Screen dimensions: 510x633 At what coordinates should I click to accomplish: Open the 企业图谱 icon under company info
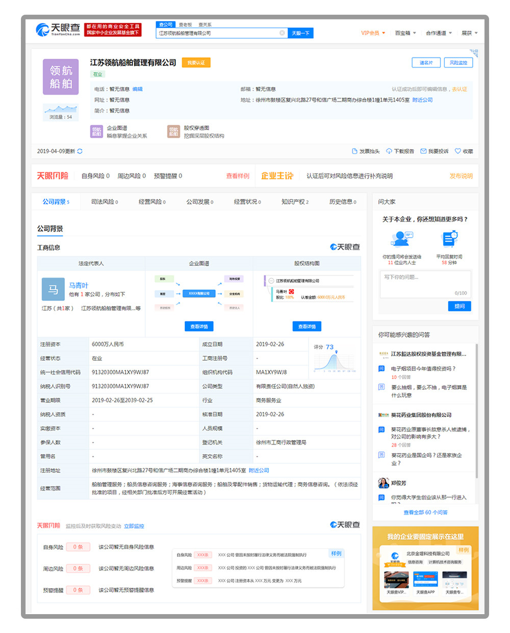(96, 132)
